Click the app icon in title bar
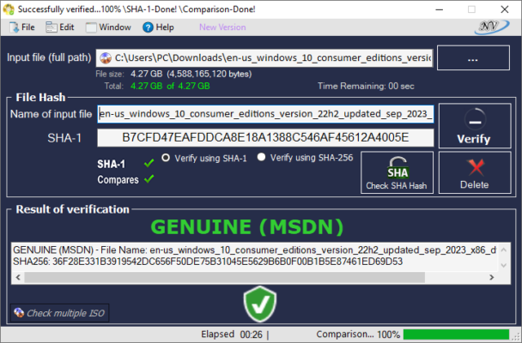Screen dimensions: 522x343 coord(9,9)
